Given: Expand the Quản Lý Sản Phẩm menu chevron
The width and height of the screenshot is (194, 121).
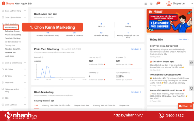Looking at the screenshot, I should point(25,17).
